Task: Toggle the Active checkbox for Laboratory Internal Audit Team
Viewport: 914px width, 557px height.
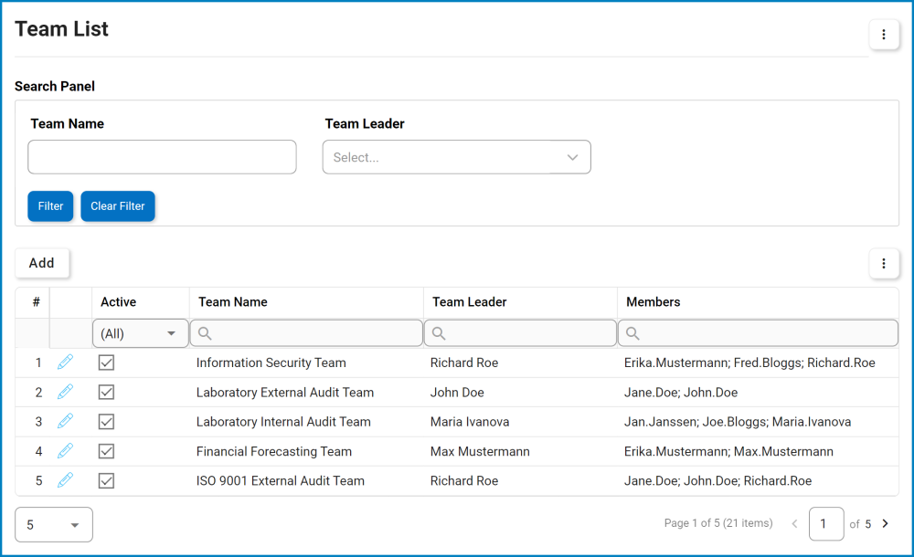Action: coord(106,421)
